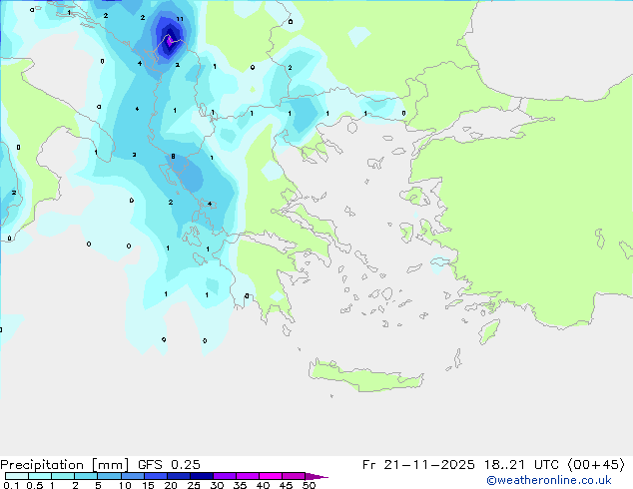
Task: Click the 25–30 mm dark navy swatch
Action: pyautogui.click(x=201, y=476)
